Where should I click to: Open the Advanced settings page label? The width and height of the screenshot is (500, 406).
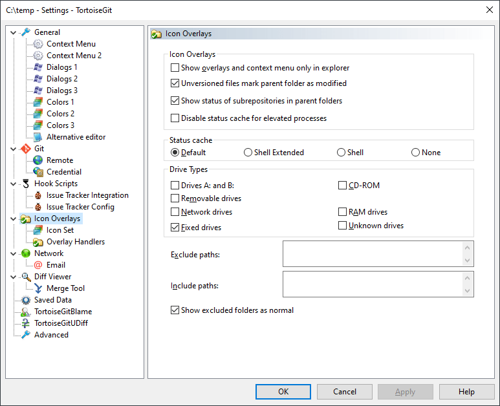[x=51, y=335]
